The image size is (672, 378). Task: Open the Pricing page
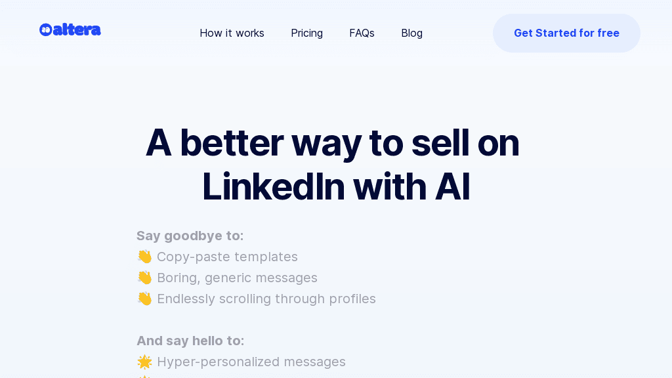306,33
